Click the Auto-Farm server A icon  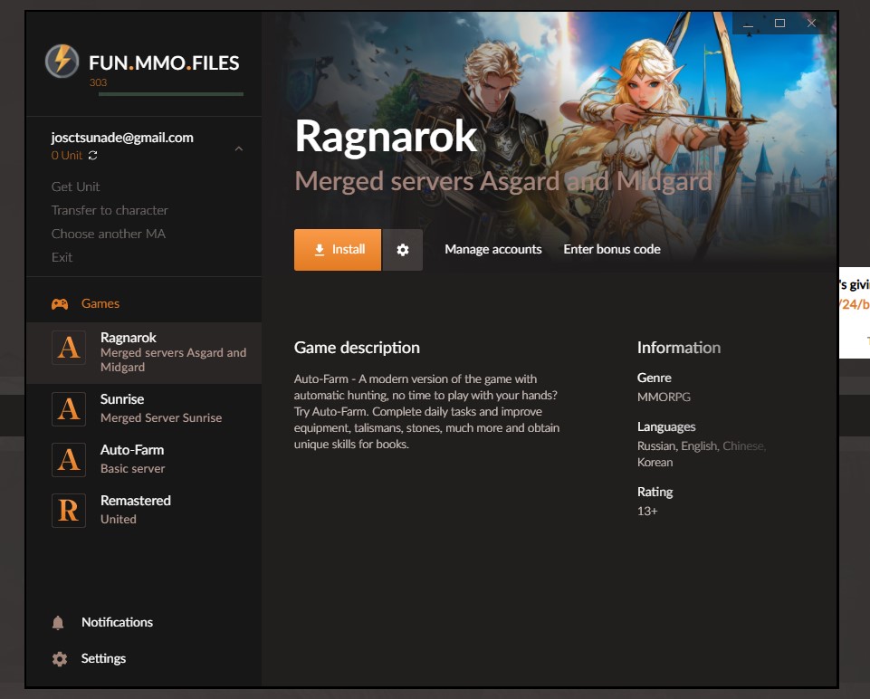click(x=69, y=460)
